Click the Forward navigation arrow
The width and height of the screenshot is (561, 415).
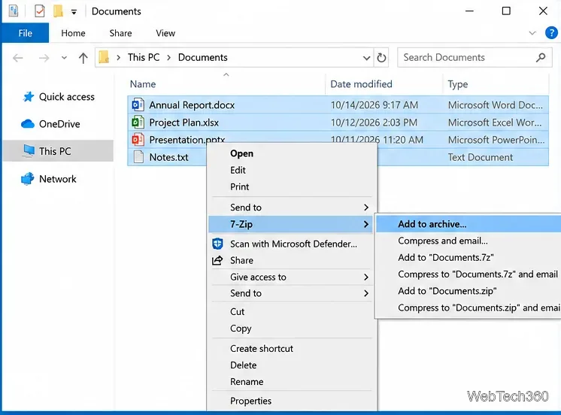pos(44,58)
